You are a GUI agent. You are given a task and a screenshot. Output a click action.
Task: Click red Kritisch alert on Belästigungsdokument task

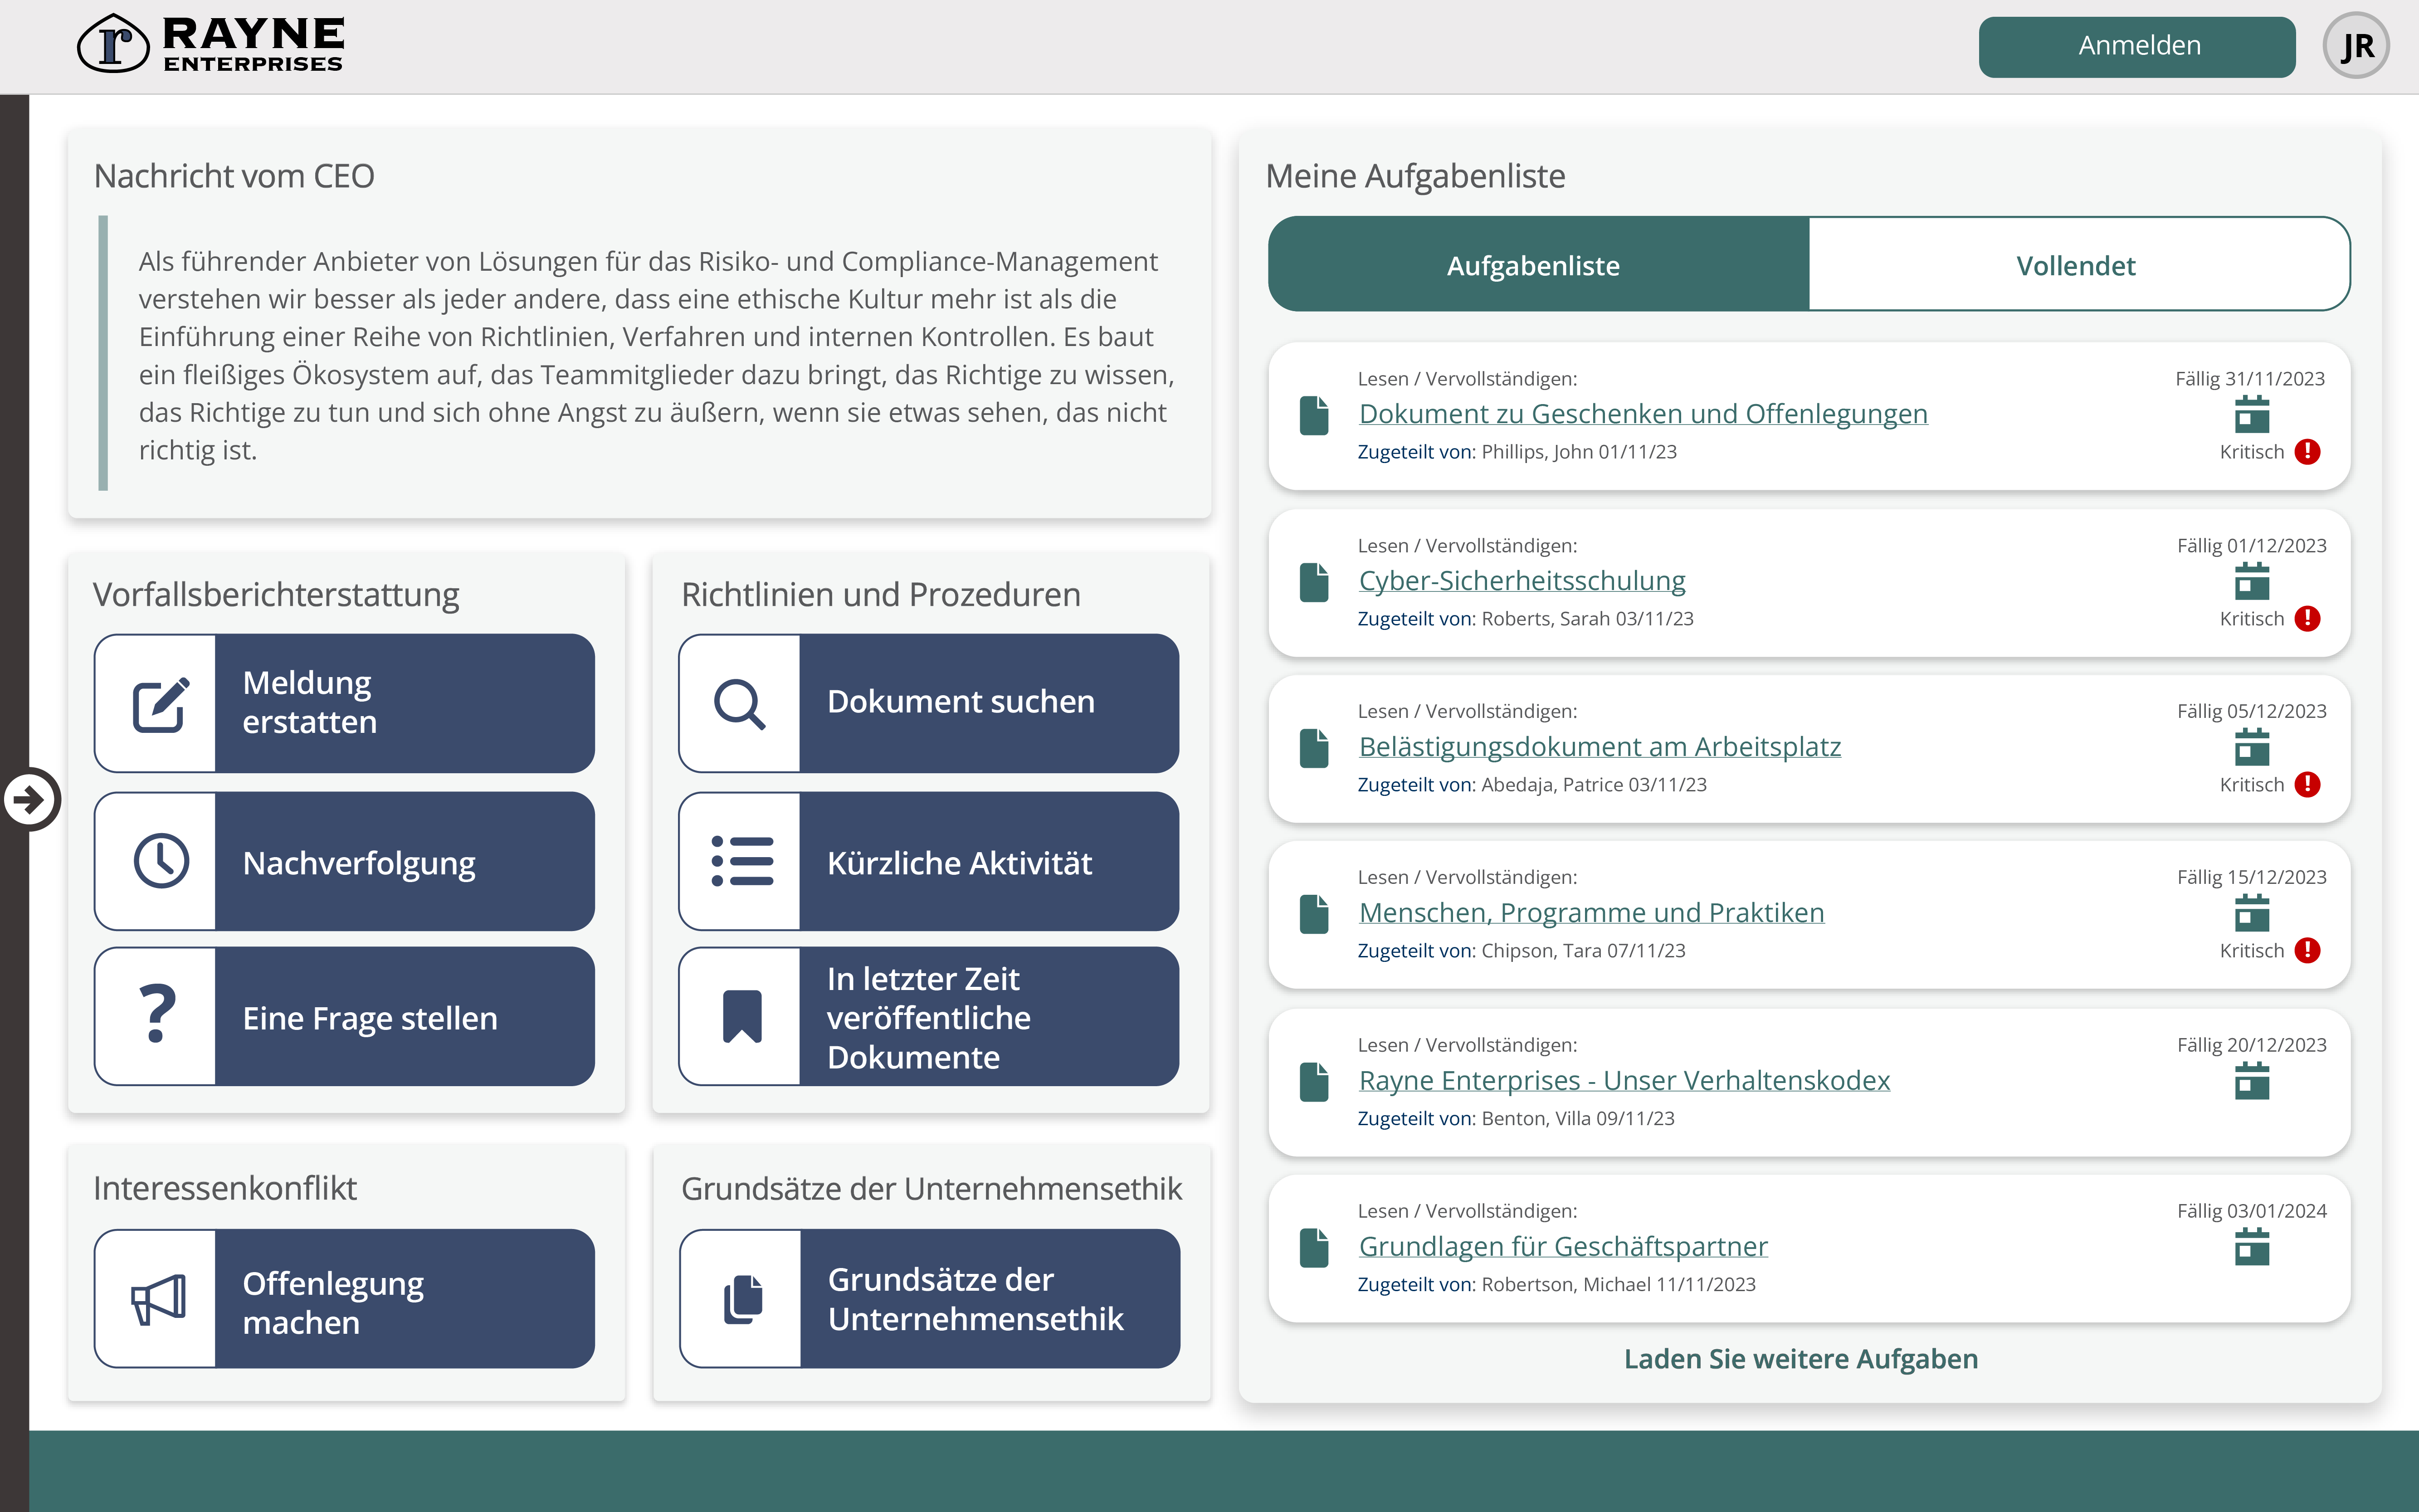[2306, 785]
